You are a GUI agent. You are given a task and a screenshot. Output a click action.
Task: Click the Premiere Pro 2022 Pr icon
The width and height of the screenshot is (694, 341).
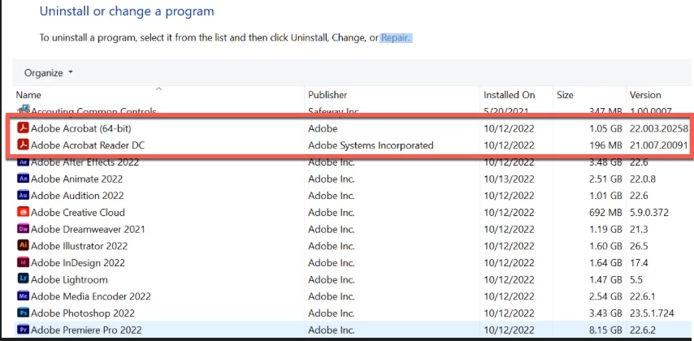(x=23, y=330)
